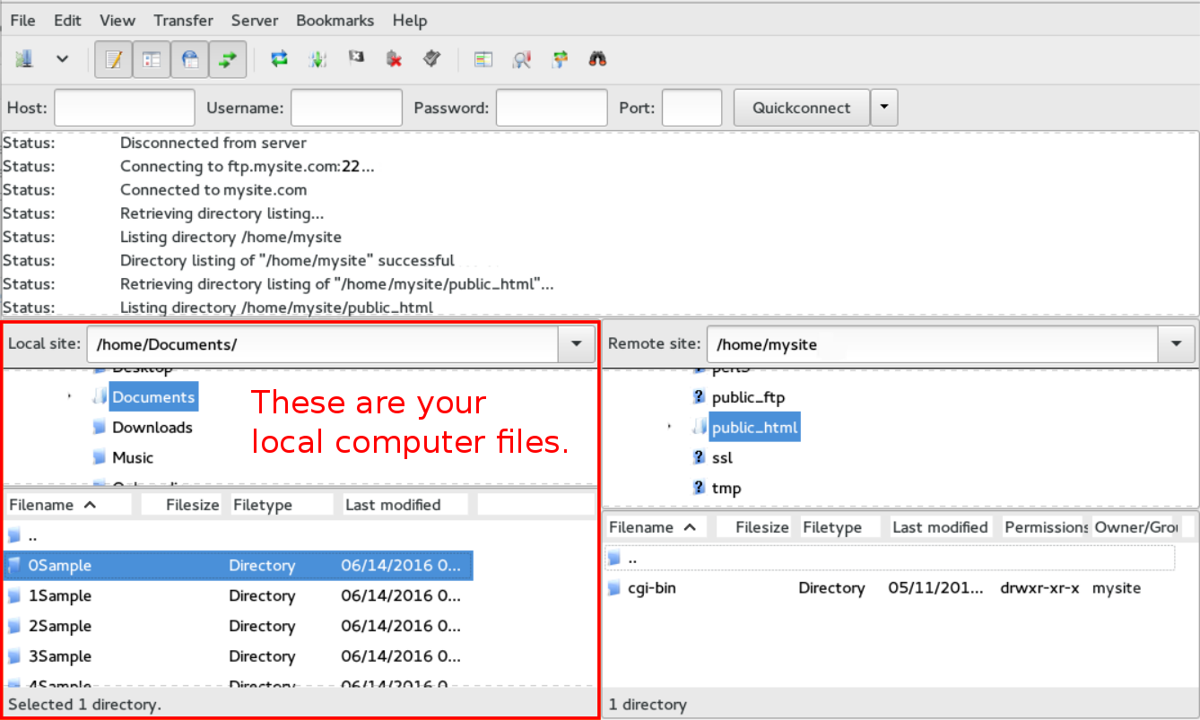Cancel the current operation
This screenshot has width=1200, height=720.
[x=356, y=58]
